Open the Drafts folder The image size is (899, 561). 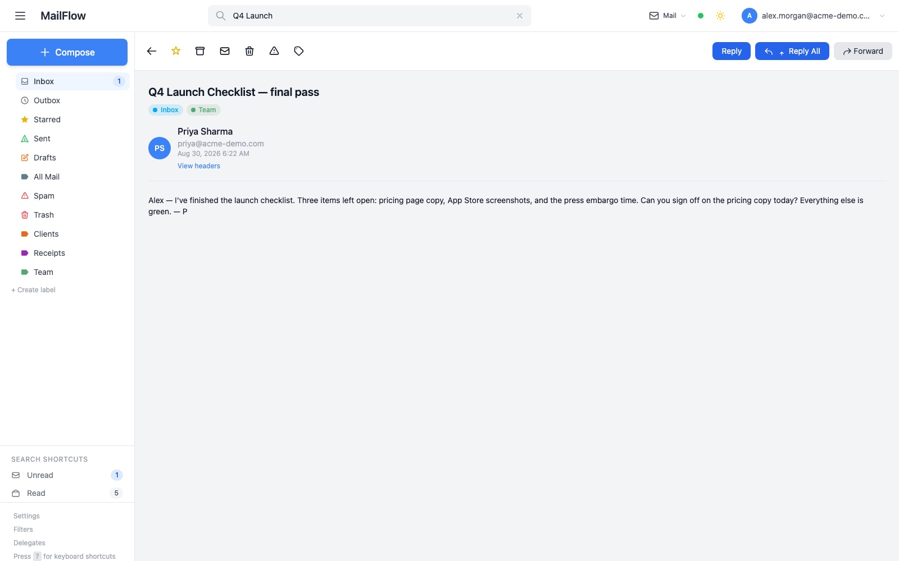[x=72, y=158]
